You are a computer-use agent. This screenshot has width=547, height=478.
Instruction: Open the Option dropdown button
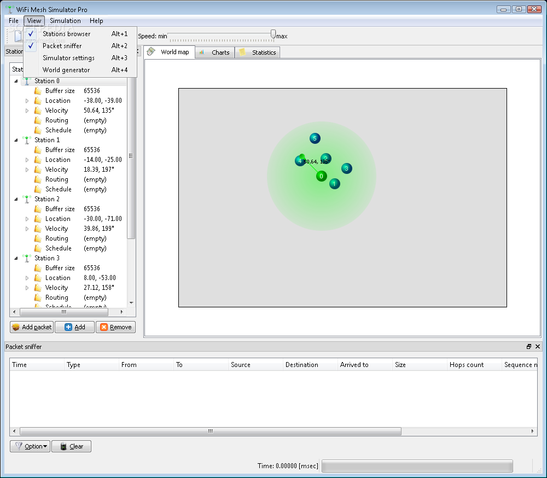(x=30, y=446)
